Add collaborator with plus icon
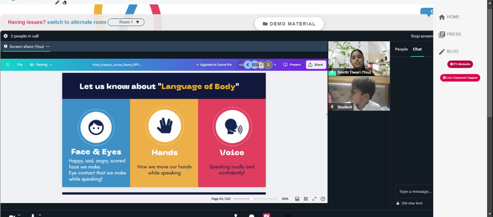The width and height of the screenshot is (493, 217). pos(275,64)
